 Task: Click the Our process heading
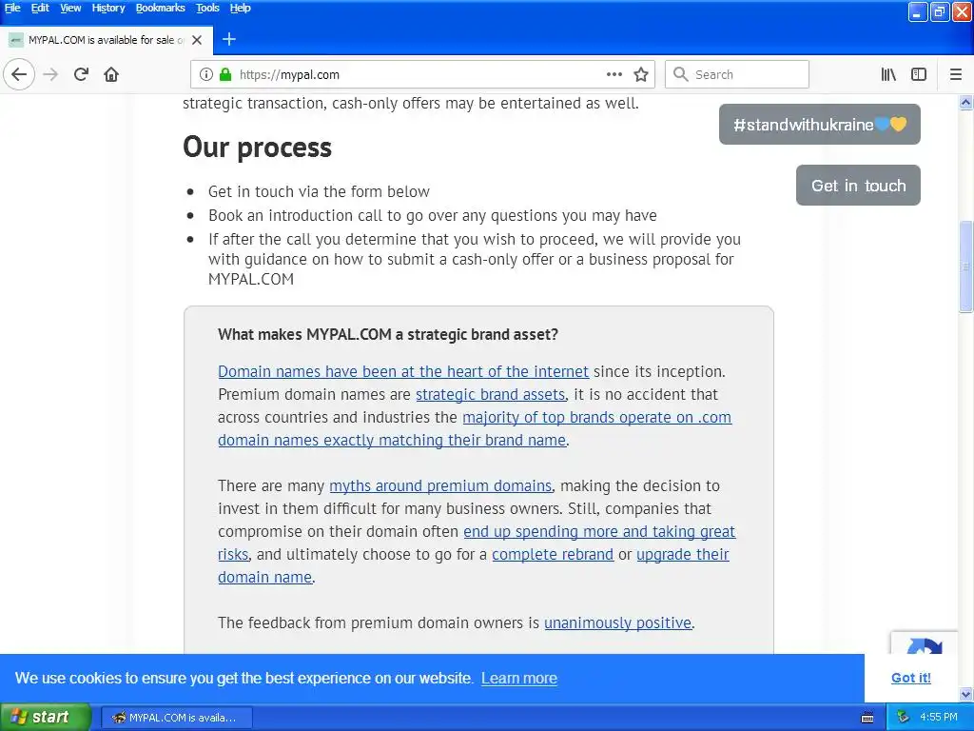click(x=257, y=148)
